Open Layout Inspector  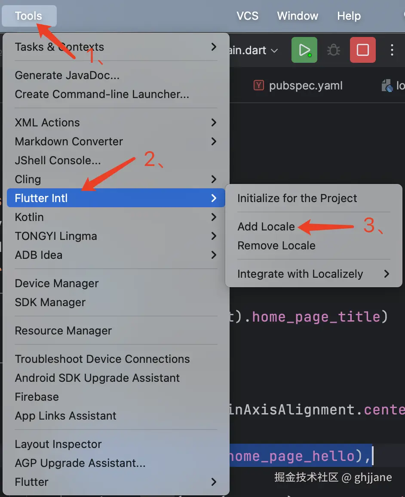click(58, 444)
